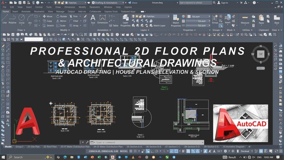
Task: Click the Mirror tool
Action: (61, 21)
